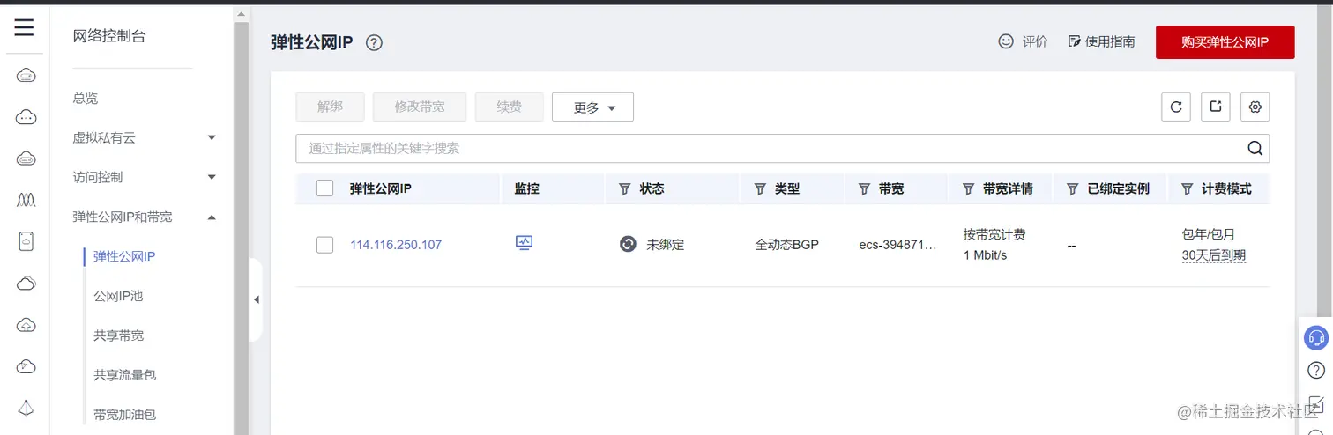The height and width of the screenshot is (435, 1333).
Task: Click the cloud with swirl icon
Action: tap(26, 366)
